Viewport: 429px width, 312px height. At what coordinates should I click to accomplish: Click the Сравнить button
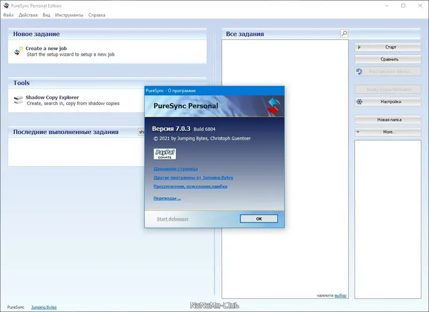point(388,60)
